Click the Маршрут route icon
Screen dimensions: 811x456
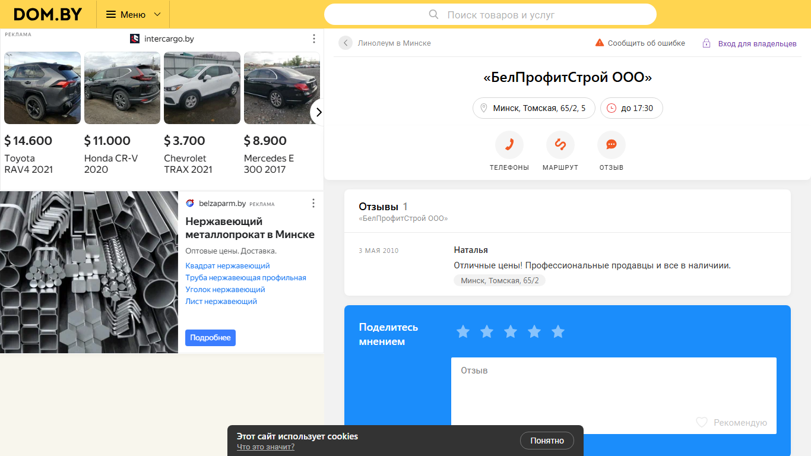(x=560, y=145)
